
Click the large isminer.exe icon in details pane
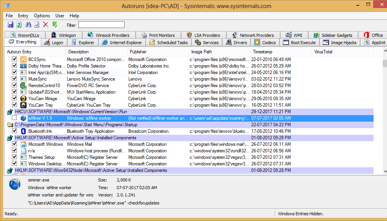click(x=15, y=184)
